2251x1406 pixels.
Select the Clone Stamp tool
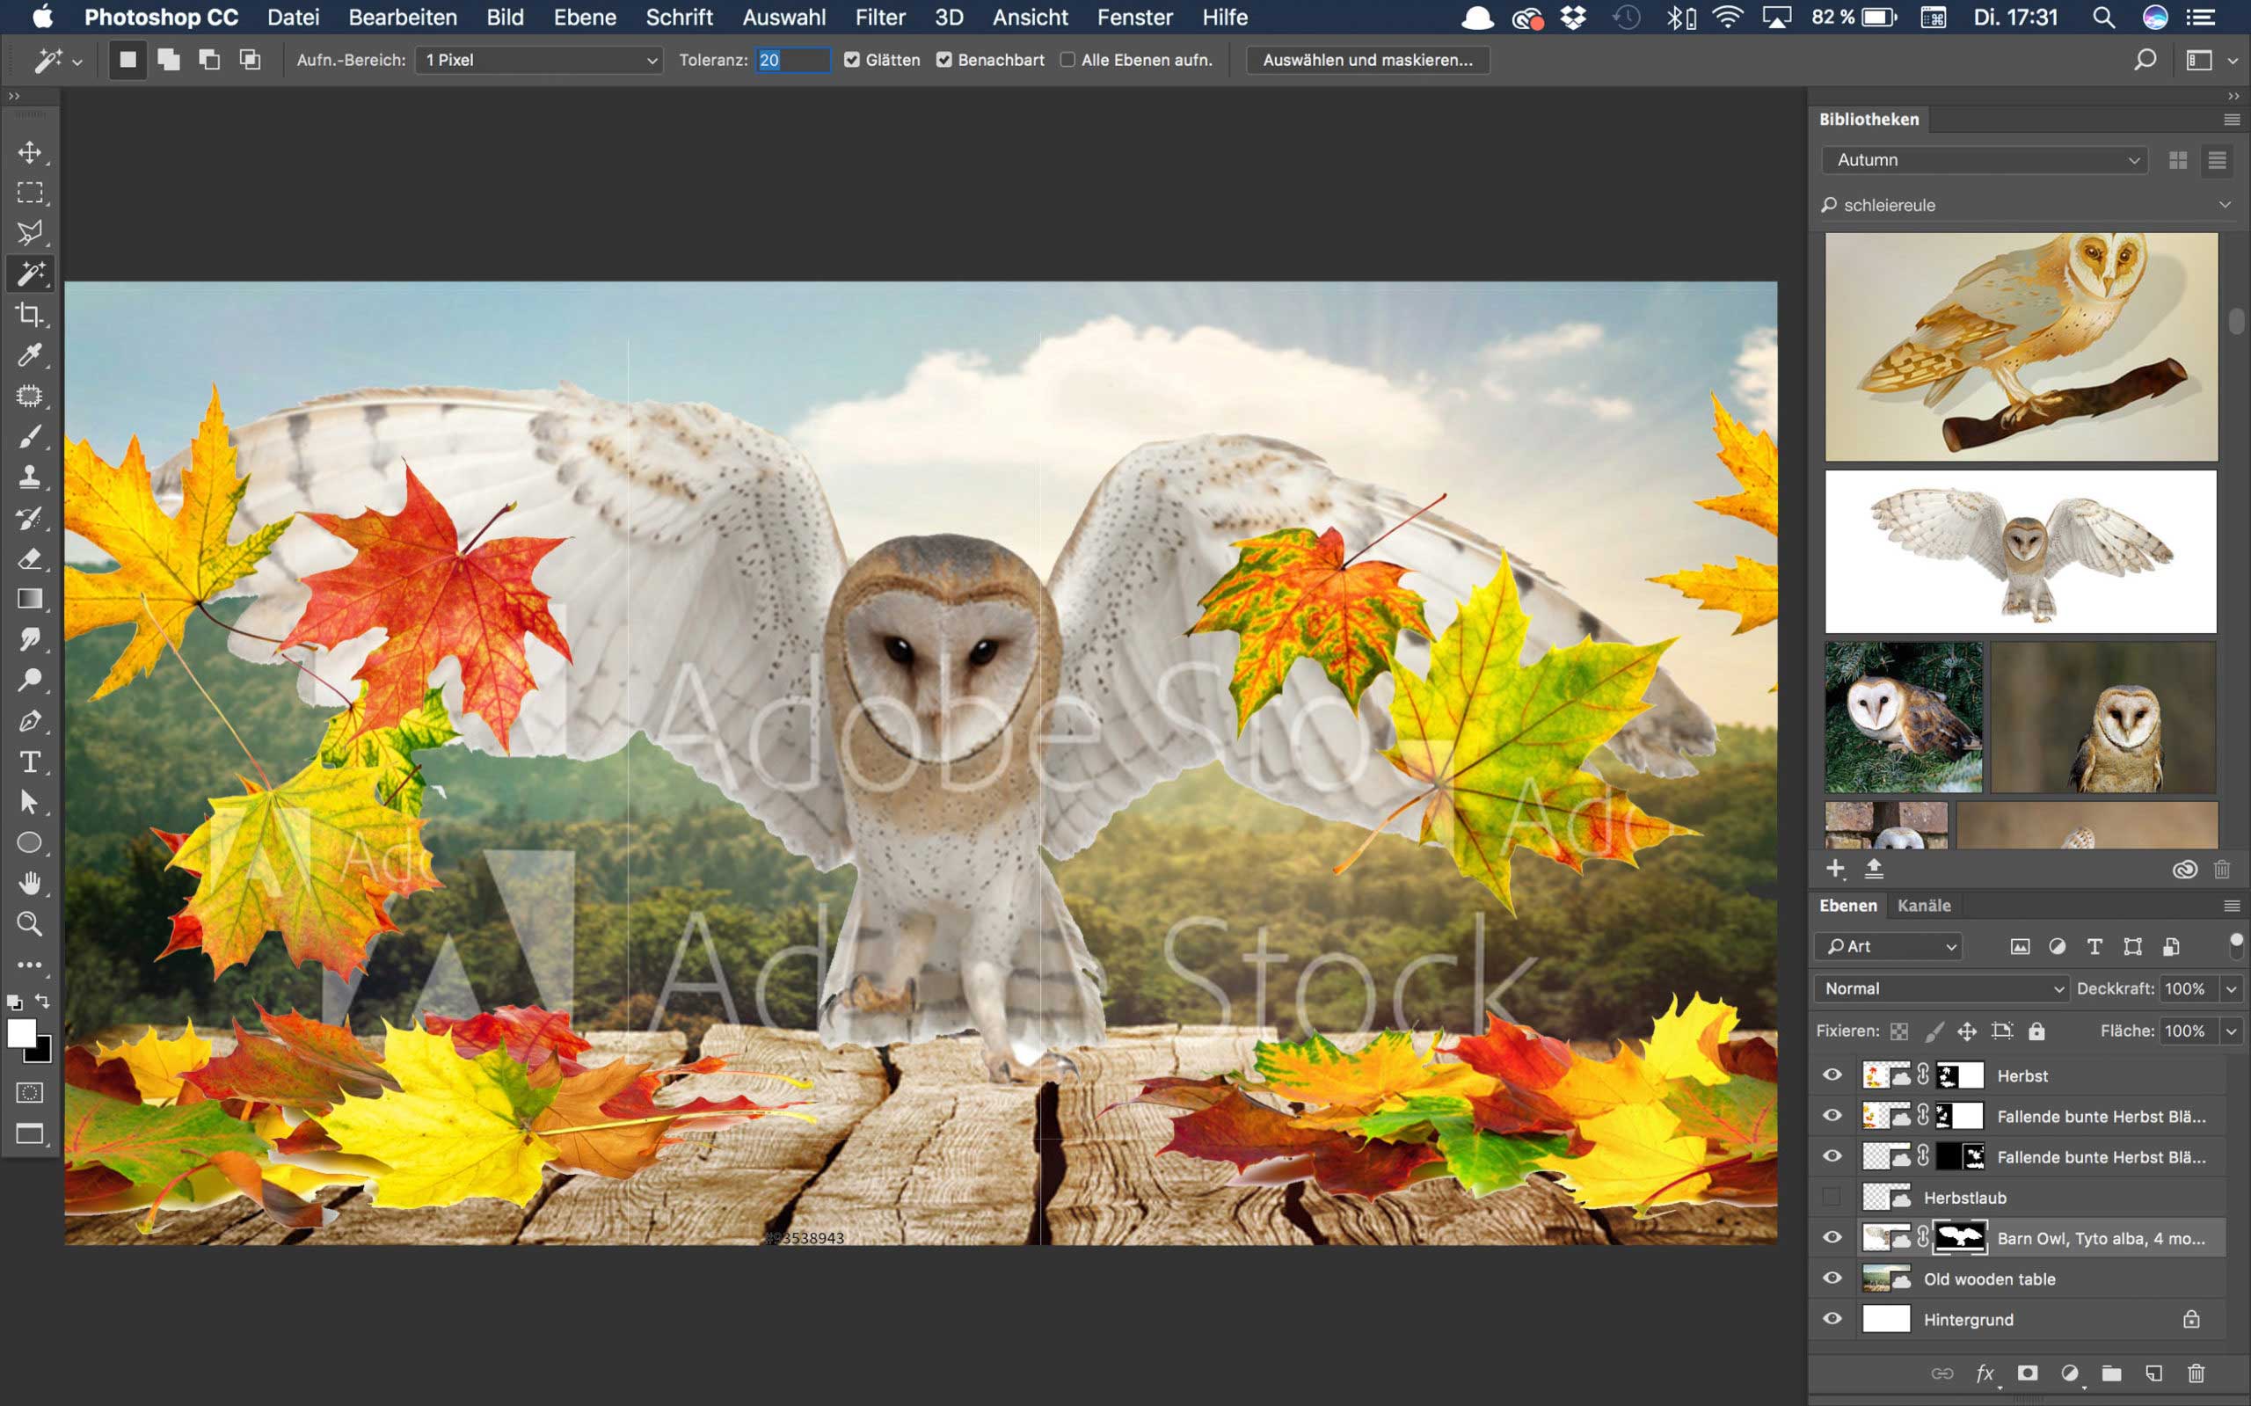pos(30,477)
